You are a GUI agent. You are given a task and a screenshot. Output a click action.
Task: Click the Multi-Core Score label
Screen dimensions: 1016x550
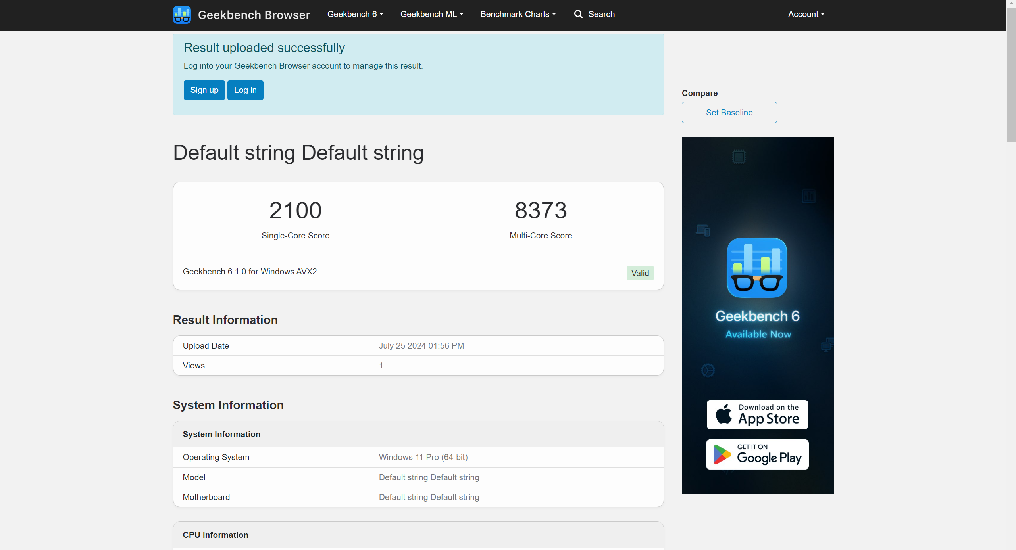click(541, 236)
